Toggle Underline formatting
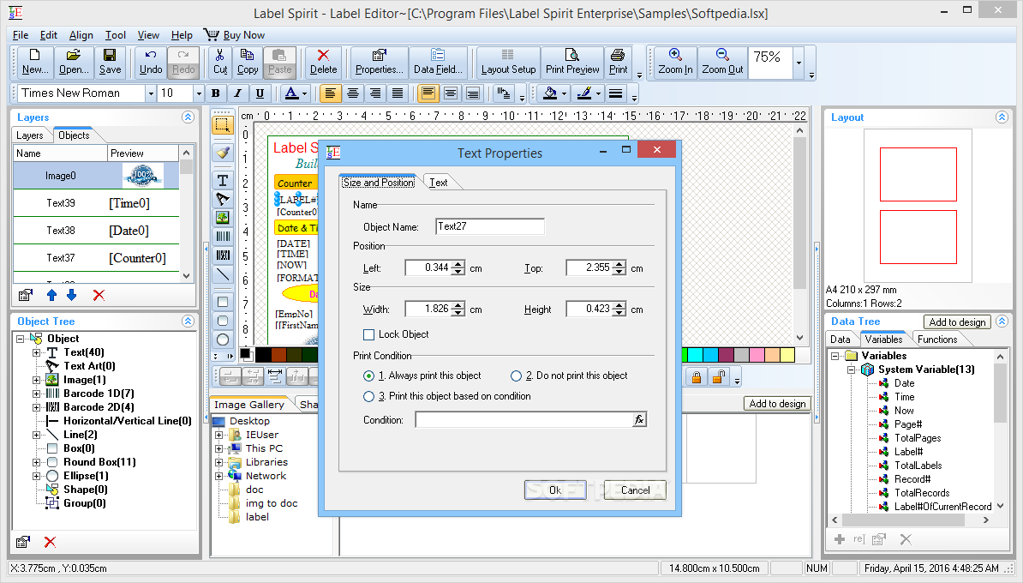This screenshot has width=1023, height=583. tap(260, 93)
